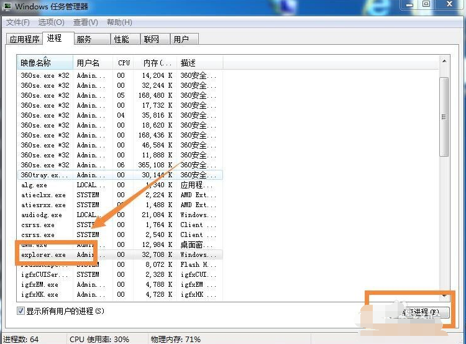
Task: Open the 选项(O) menu
Action: click(x=52, y=22)
